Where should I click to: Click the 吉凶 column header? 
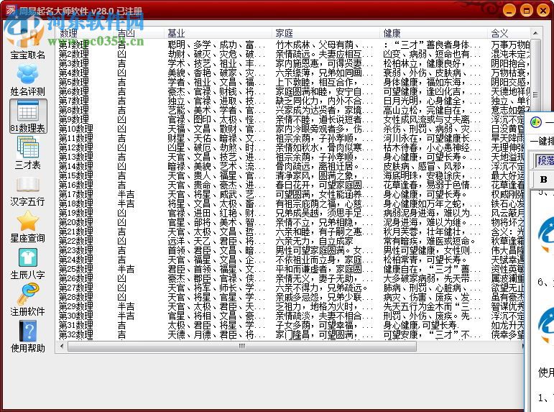[140, 33]
